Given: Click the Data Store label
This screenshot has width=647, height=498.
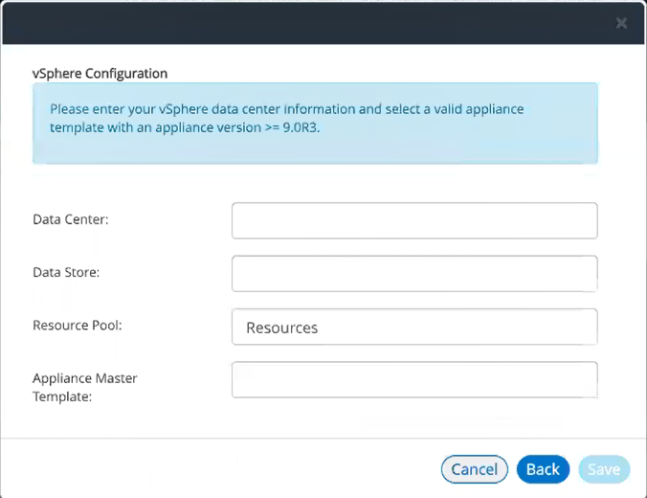Looking at the screenshot, I should [66, 272].
